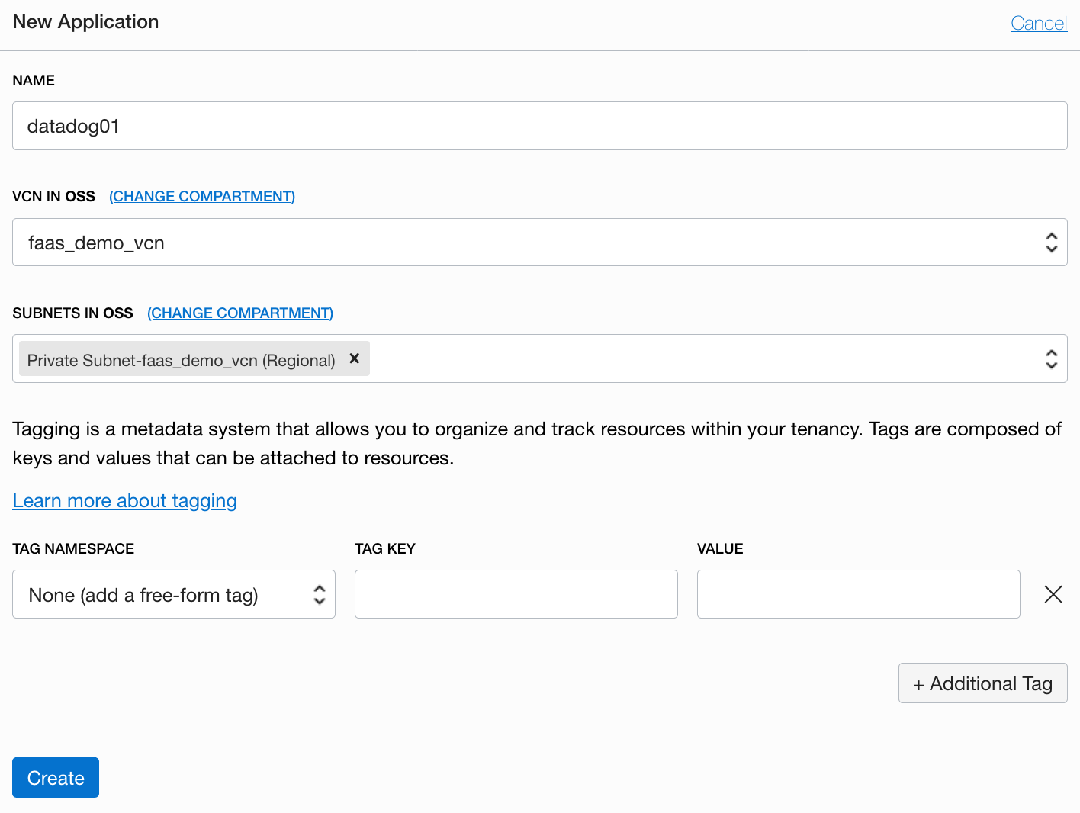The width and height of the screenshot is (1080, 813).
Task: Click the blue Create button
Action: 56,778
